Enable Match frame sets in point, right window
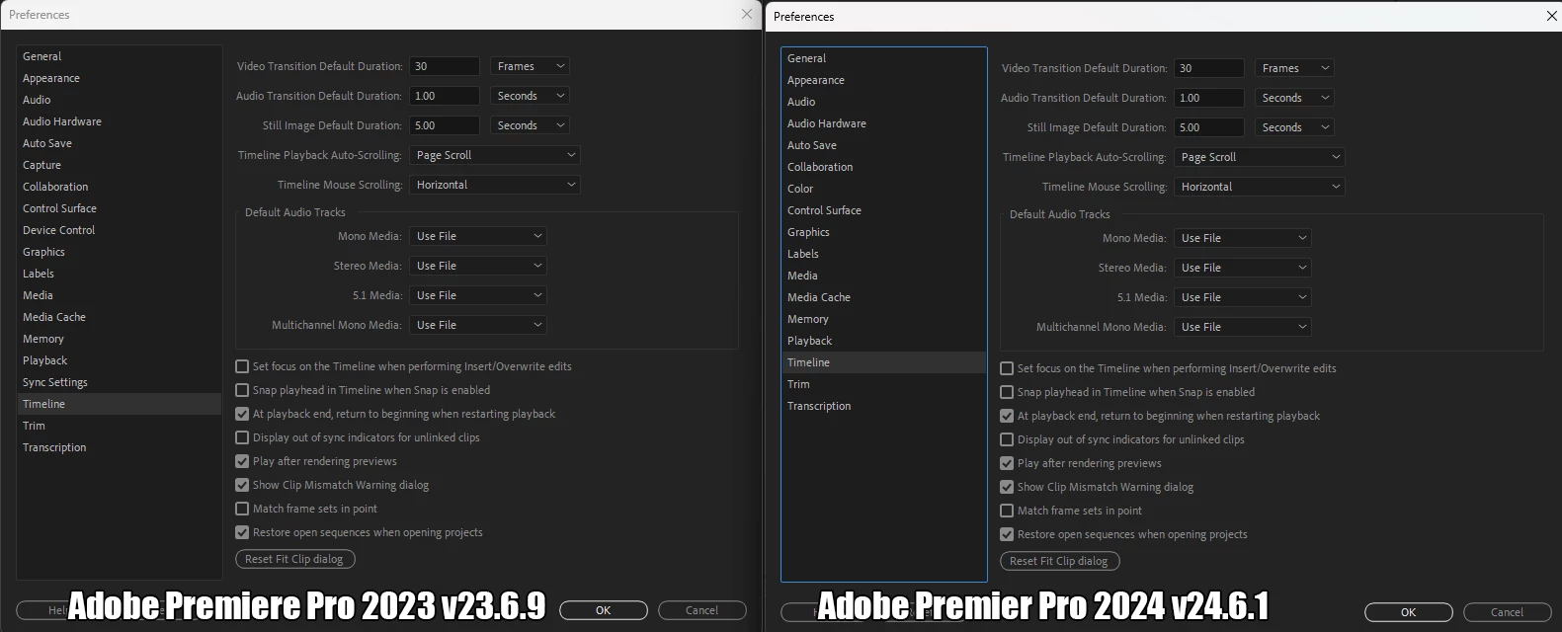The height and width of the screenshot is (632, 1562). point(1007,511)
